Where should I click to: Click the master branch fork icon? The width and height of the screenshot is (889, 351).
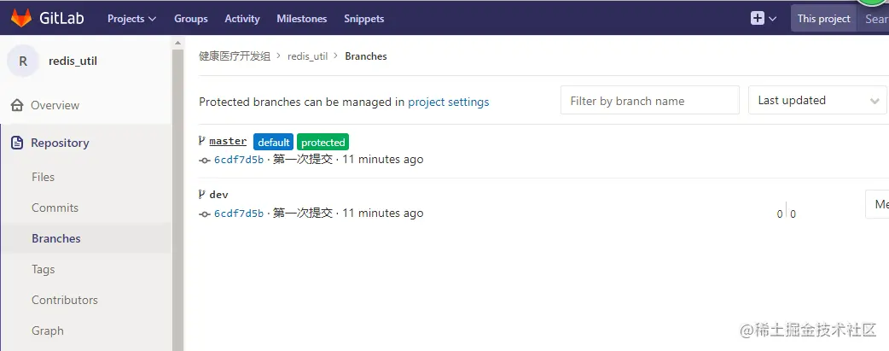tap(202, 141)
